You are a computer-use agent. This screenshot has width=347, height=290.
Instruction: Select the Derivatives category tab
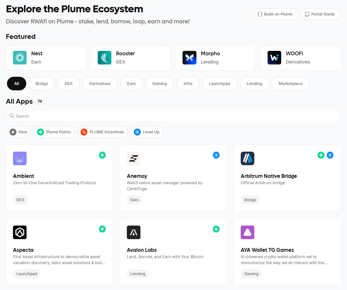[100, 84]
